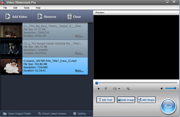Clear all videos with trash icon
Screen dimensions: 180x117
click(74, 16)
